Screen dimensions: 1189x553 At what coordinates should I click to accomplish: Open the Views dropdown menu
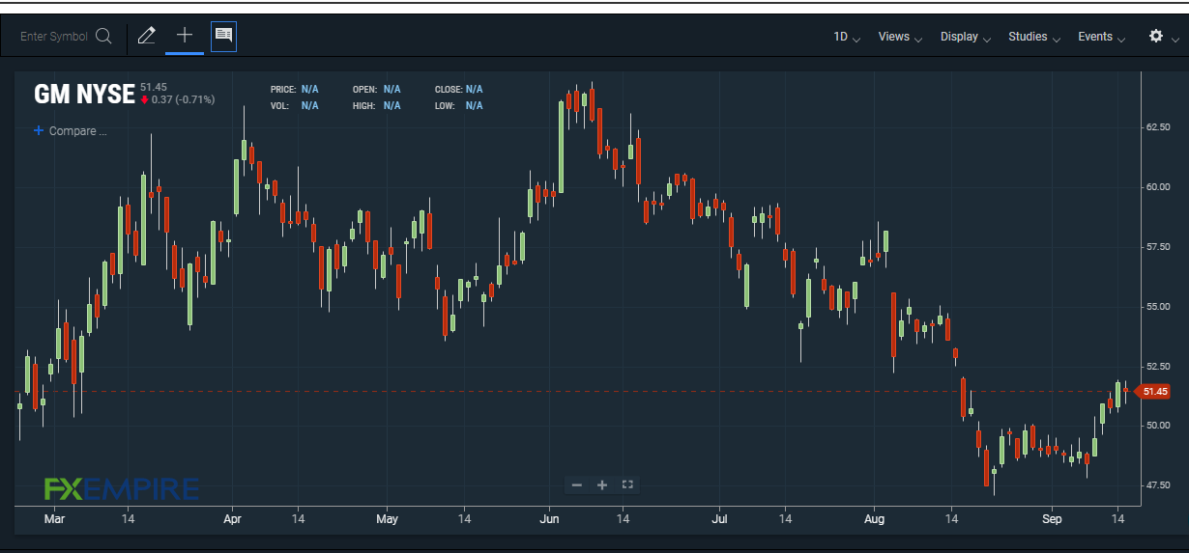pos(900,37)
